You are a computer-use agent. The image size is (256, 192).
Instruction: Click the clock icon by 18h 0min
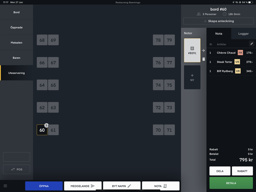pyautogui.click(x=225, y=14)
